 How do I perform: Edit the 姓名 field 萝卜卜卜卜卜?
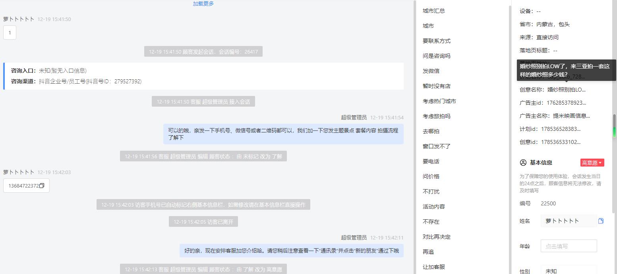point(569,221)
